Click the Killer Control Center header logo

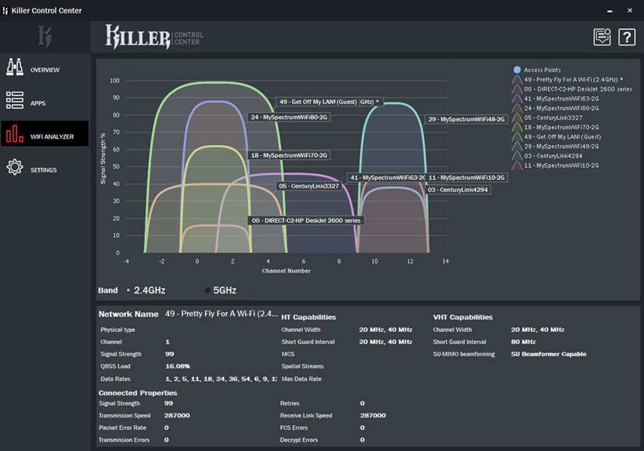tap(154, 37)
